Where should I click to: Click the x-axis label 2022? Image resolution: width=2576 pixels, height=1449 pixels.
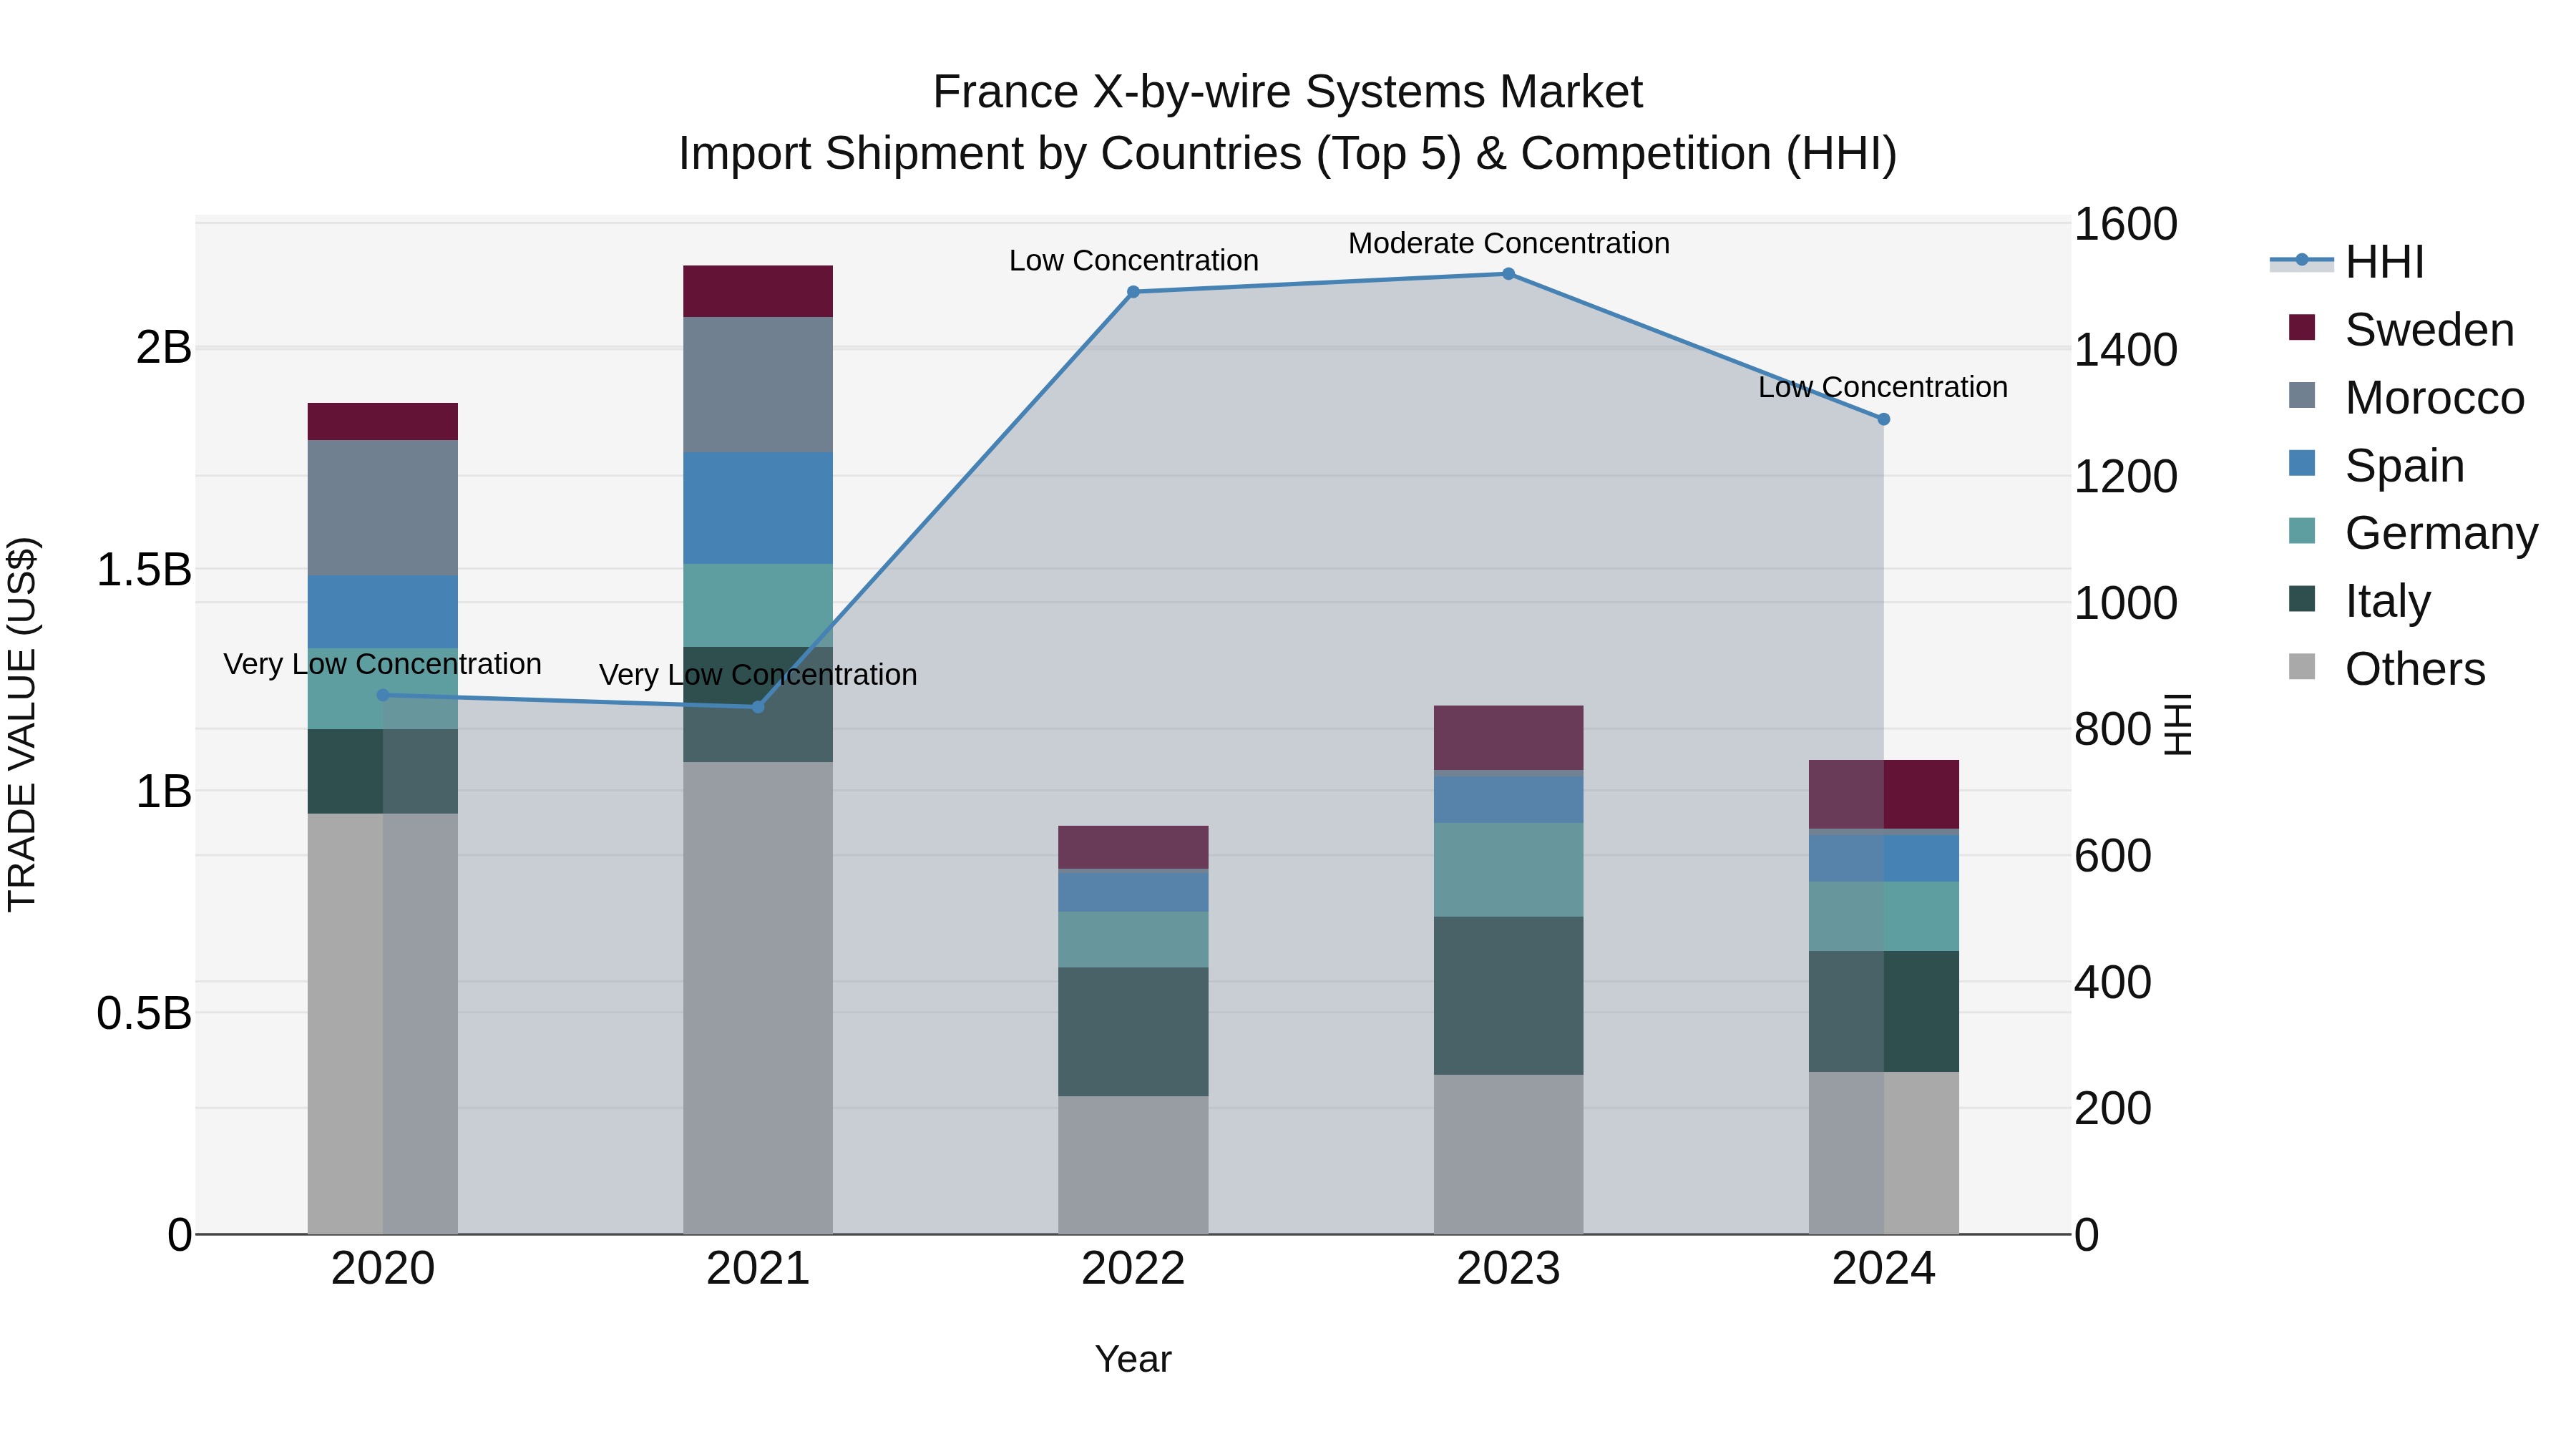coord(1133,1269)
